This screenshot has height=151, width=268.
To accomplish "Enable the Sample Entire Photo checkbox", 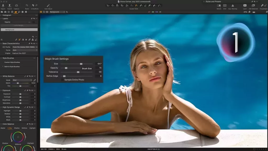I will point(62,80).
